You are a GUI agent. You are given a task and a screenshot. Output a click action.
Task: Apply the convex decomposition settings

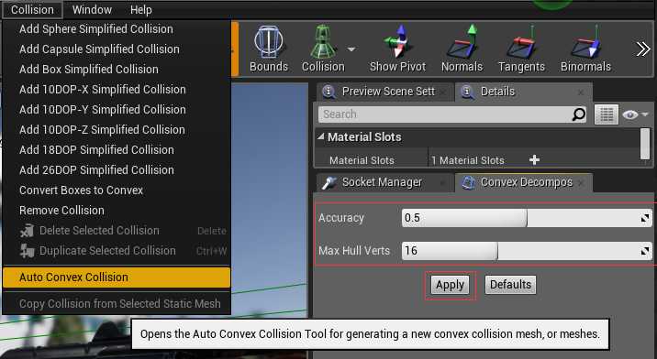click(450, 285)
